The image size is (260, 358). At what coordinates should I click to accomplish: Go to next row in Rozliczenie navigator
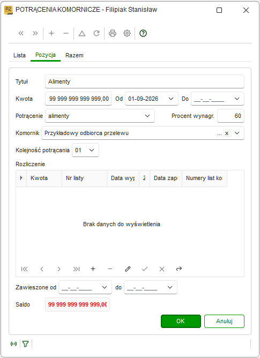(59, 269)
